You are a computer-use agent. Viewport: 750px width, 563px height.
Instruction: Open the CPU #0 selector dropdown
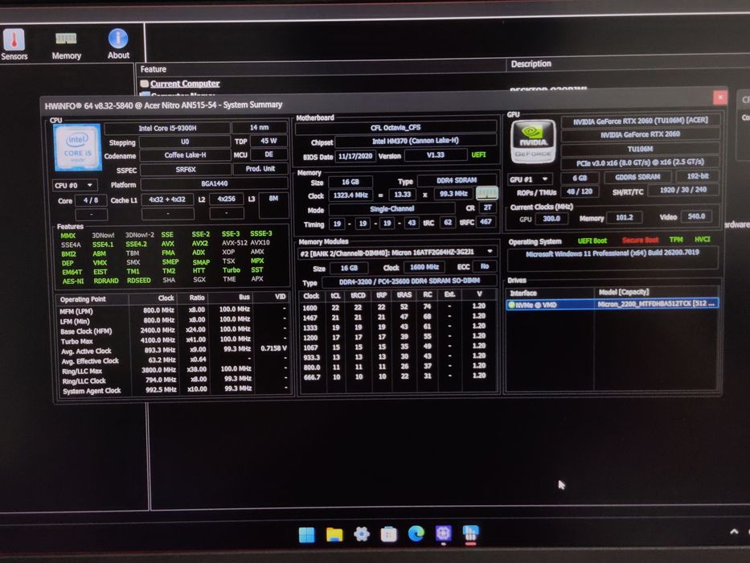click(x=75, y=185)
